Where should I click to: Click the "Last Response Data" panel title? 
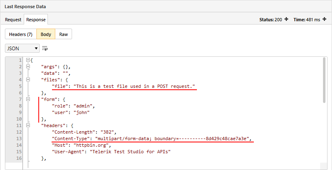[25, 7]
